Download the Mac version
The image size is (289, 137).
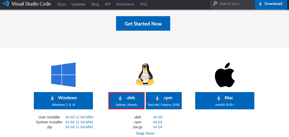pos(225,101)
